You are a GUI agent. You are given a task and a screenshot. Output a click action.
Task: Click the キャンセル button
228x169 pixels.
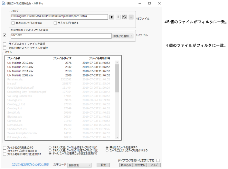[140, 165]
